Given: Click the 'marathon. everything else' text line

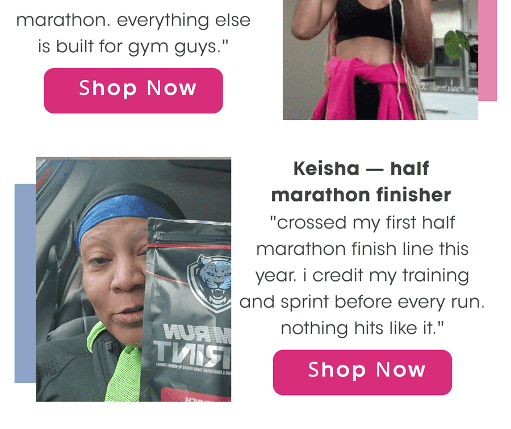Looking at the screenshot, I should point(133,20).
